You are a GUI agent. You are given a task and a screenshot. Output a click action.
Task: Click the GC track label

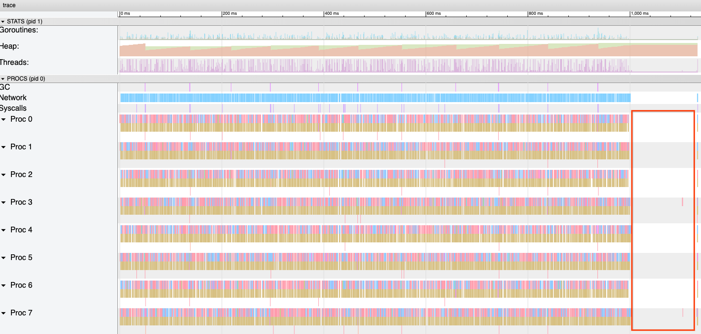[x=5, y=87]
